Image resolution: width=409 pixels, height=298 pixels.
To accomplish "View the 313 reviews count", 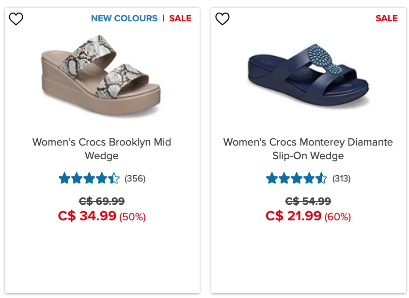I will click(342, 179).
